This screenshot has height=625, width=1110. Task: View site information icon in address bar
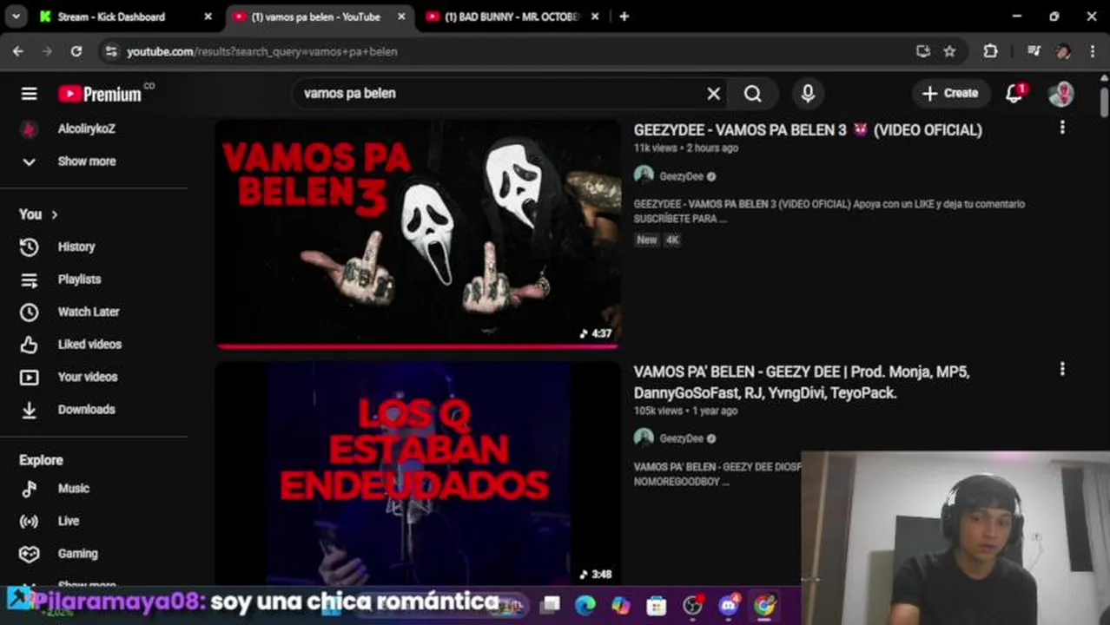[x=110, y=51]
